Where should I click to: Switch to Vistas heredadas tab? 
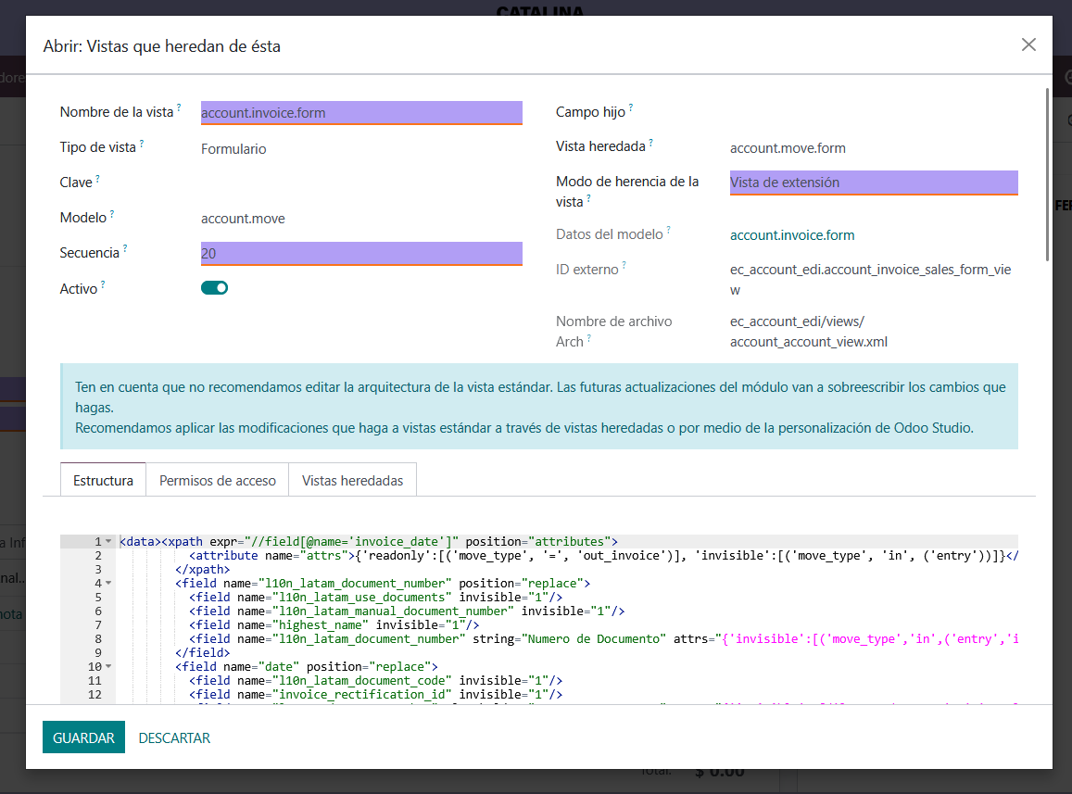tap(352, 481)
